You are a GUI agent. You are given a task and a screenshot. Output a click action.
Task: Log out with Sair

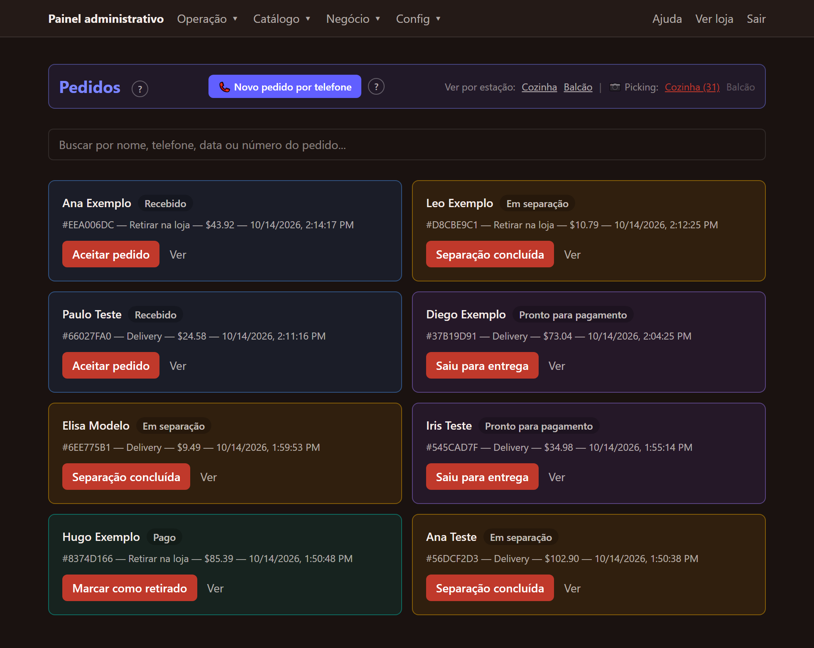[756, 19]
